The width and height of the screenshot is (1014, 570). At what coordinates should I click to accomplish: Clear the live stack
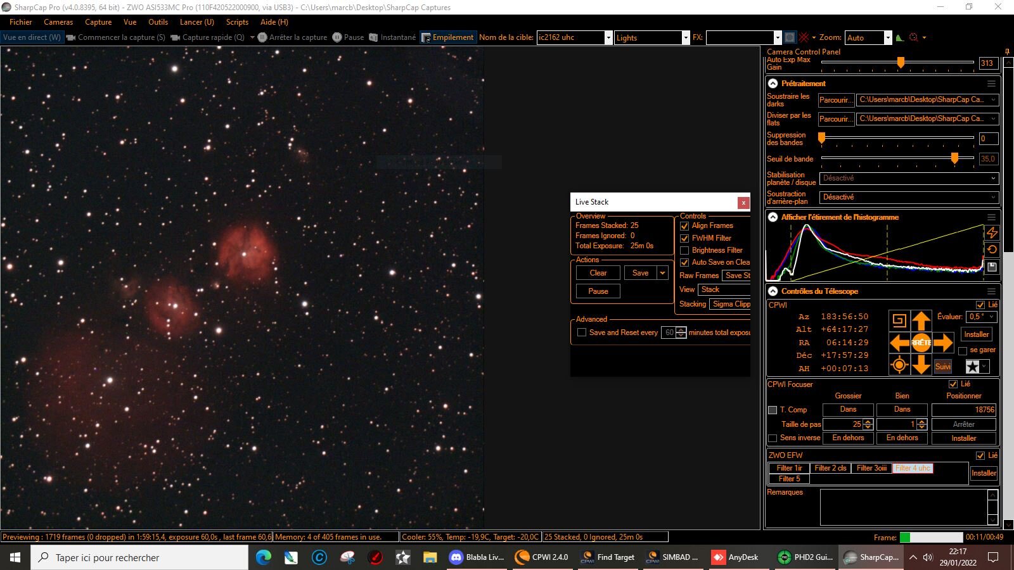point(598,273)
